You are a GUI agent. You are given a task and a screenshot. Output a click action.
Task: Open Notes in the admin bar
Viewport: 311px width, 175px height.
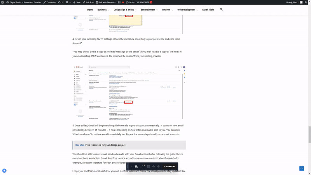pyautogui.click(x=130, y=2)
